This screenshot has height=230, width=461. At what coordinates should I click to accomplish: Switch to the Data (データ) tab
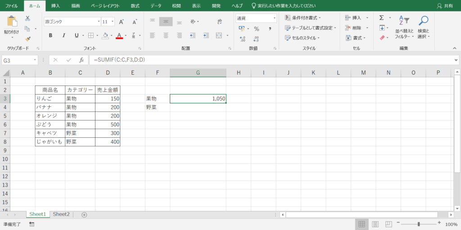pos(156,6)
